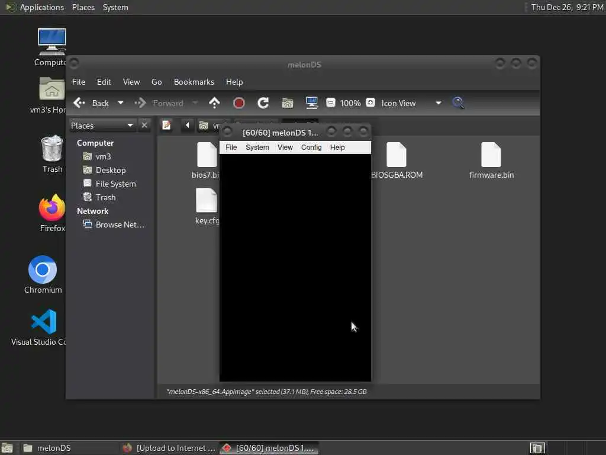This screenshot has width=606, height=455.
Task: Click the Back arrow icon in file manager
Action: (x=79, y=103)
